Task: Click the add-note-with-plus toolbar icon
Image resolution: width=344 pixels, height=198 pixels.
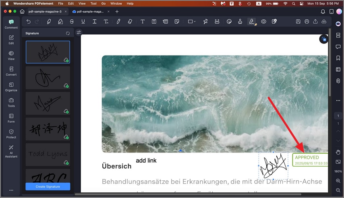Action: click(274, 21)
